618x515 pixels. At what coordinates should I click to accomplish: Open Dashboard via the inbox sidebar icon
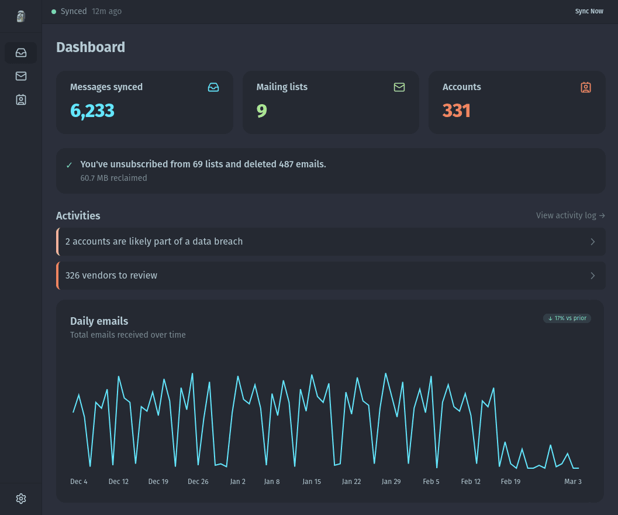coord(20,53)
